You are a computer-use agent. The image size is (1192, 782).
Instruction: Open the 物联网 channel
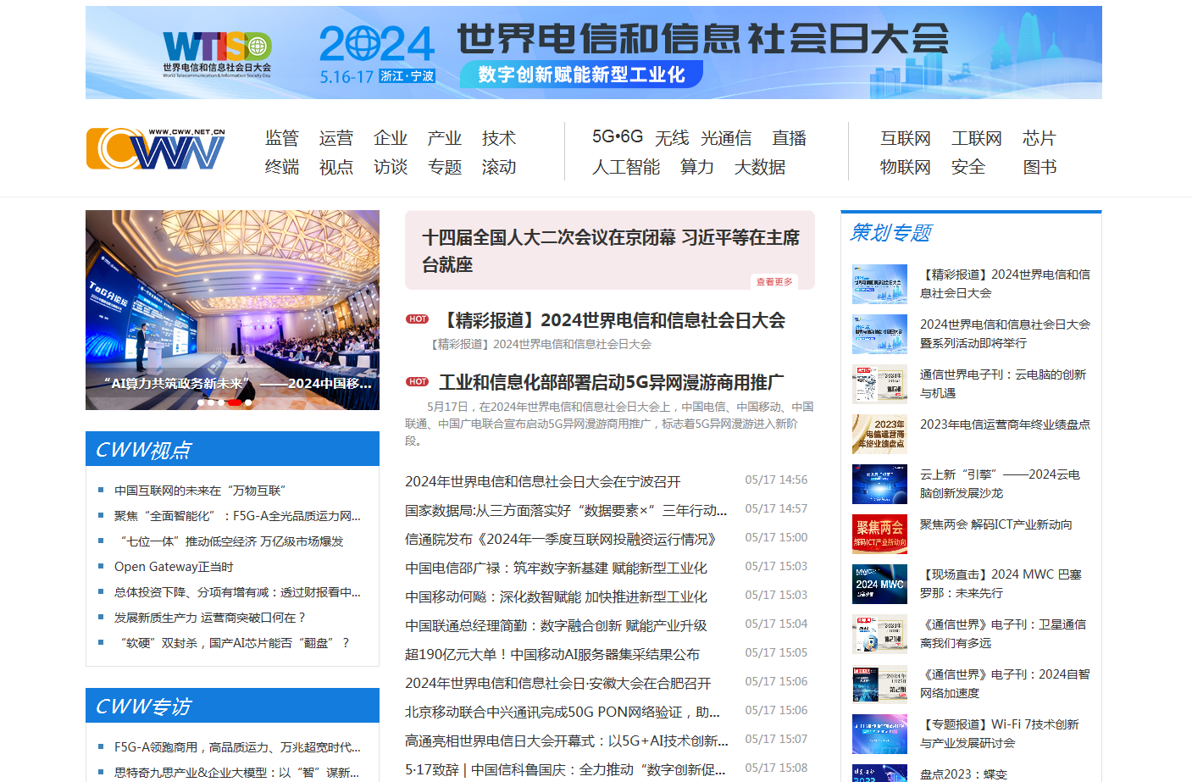coord(906,167)
